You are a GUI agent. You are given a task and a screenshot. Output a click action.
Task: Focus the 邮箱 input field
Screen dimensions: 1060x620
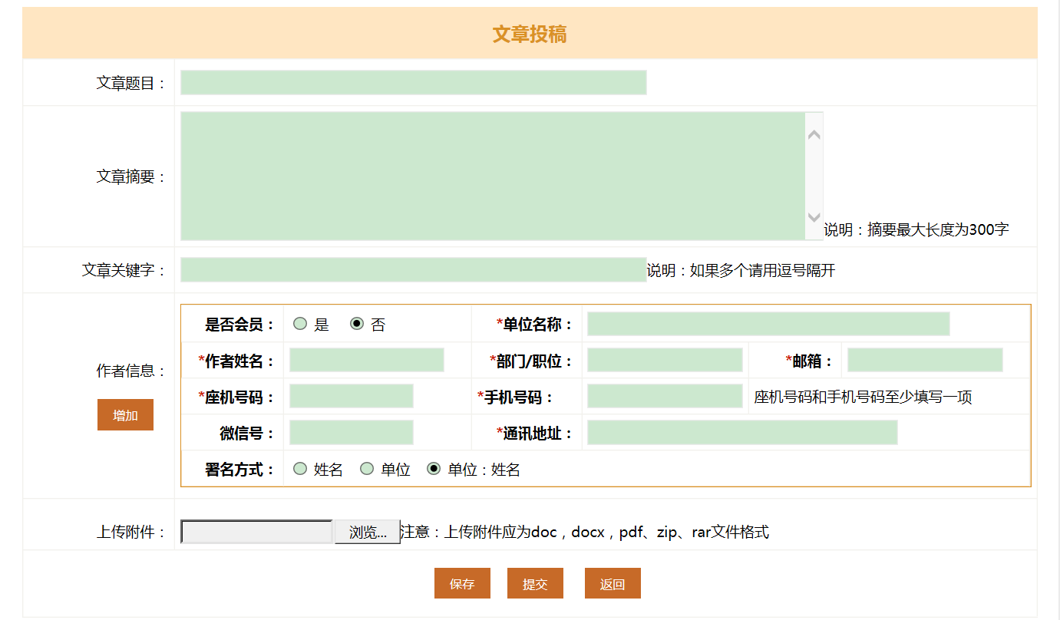(x=924, y=360)
